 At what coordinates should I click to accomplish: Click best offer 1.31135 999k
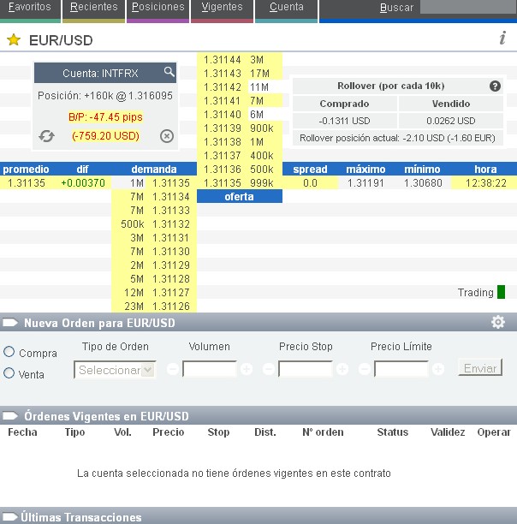(x=240, y=182)
